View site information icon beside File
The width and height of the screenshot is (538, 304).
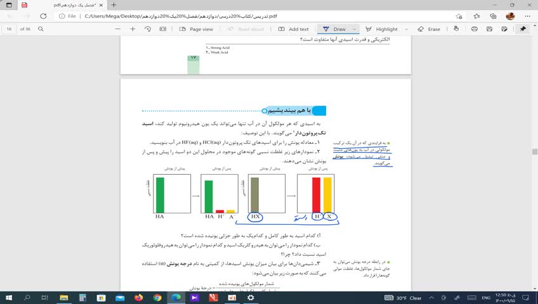(62, 16)
